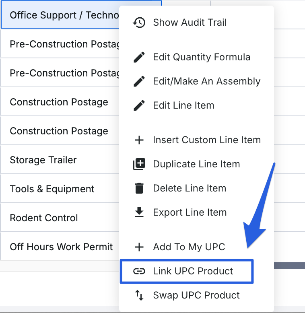
Task: Click the Office Support / Techno cell
Action: coord(60,15)
